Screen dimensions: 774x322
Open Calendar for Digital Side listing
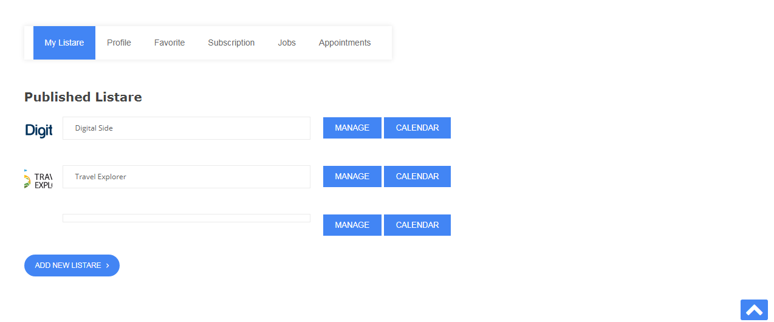[417, 128]
